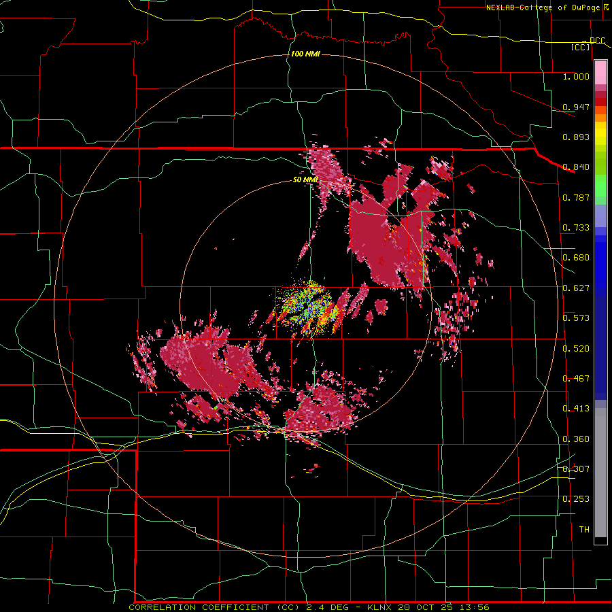
Task: Click the 0.307 value on the color scale
Action: coord(576,469)
